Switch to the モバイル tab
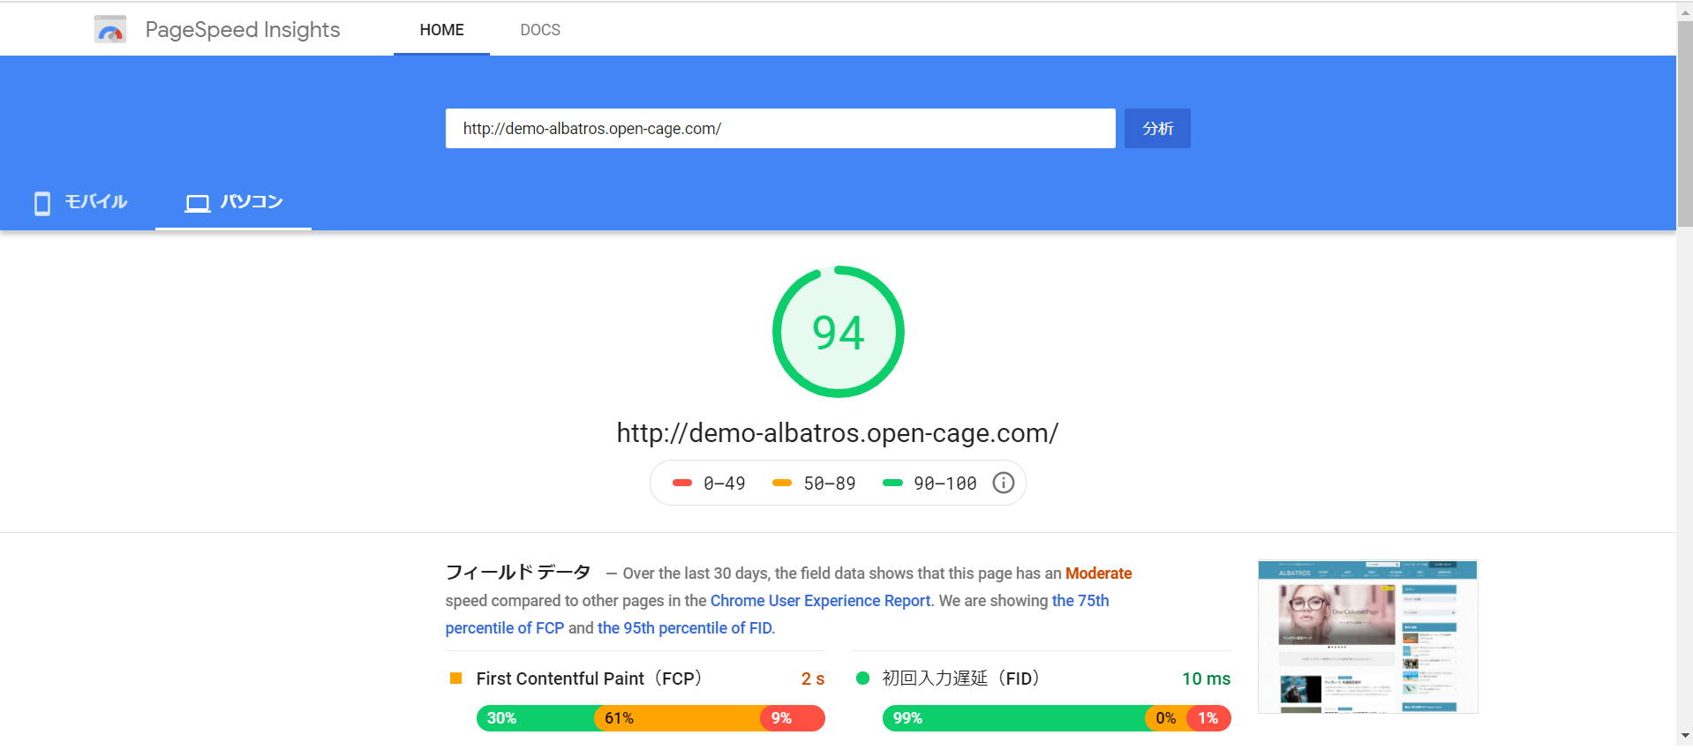The image size is (1693, 750). coord(79,202)
